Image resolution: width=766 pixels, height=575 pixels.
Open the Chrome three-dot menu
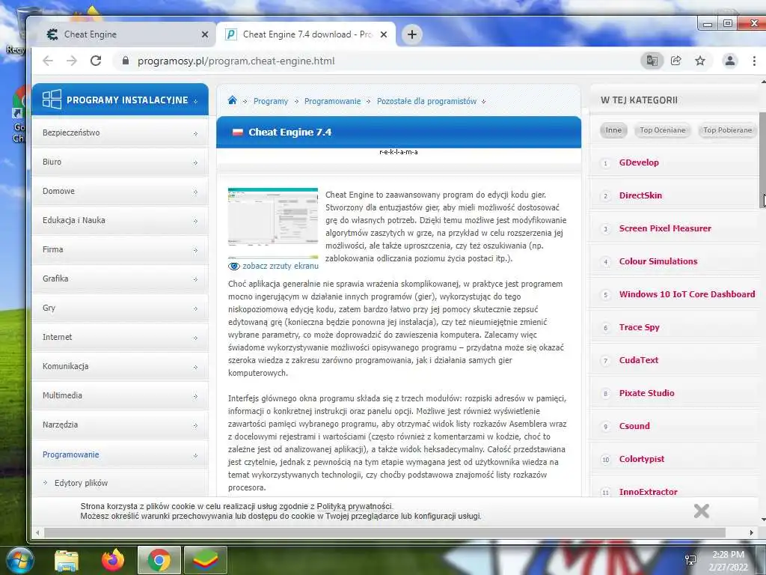coord(754,61)
